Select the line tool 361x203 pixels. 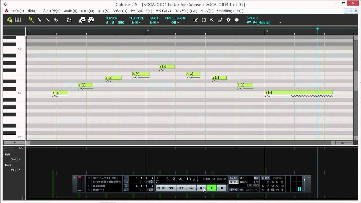click(x=48, y=20)
